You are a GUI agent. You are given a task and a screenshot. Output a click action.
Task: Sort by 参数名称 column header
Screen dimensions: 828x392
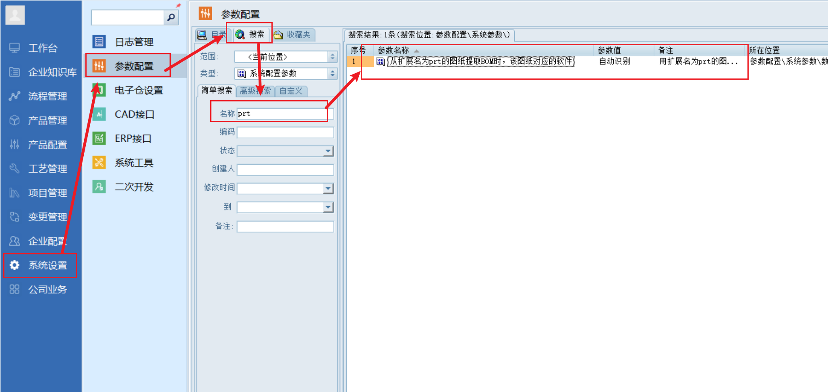coord(483,50)
